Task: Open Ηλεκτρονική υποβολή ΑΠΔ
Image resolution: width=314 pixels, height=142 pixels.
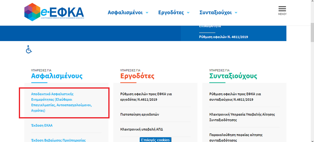Action: click(142, 129)
